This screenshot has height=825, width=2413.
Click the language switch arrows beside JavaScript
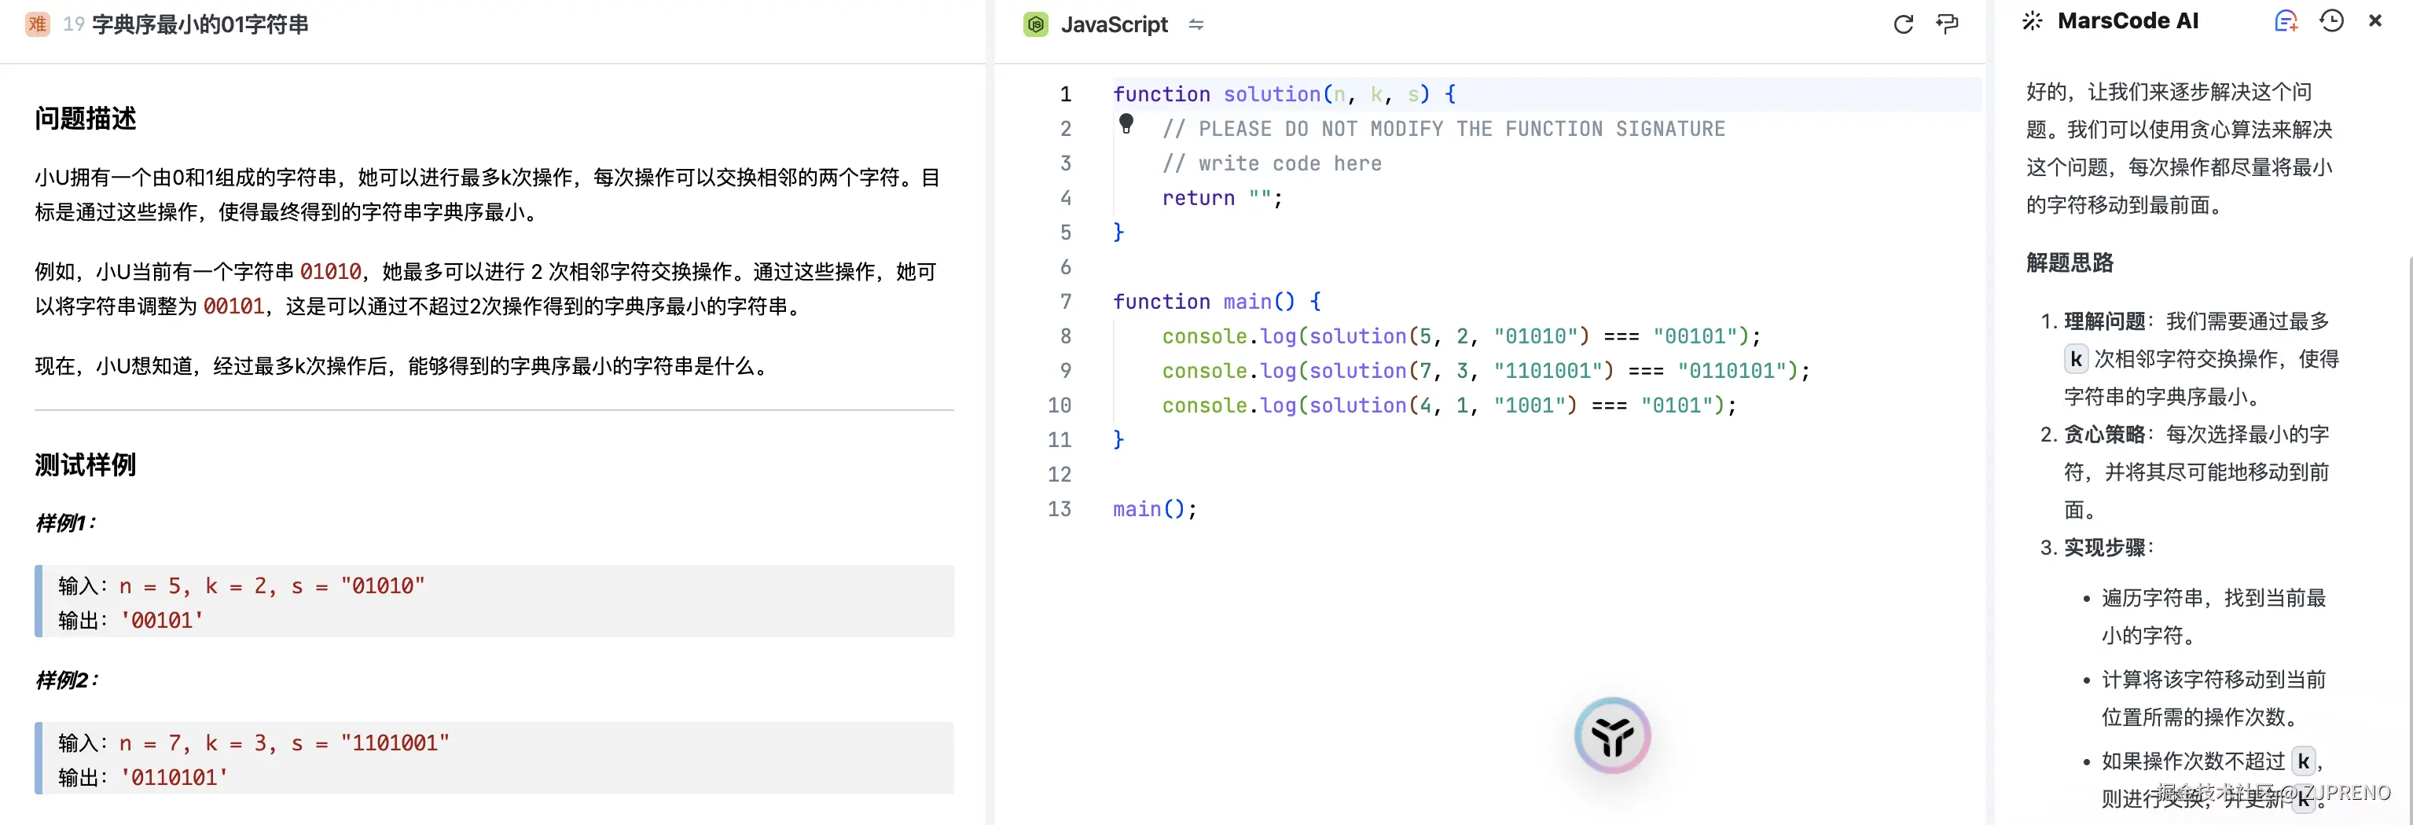(1196, 24)
